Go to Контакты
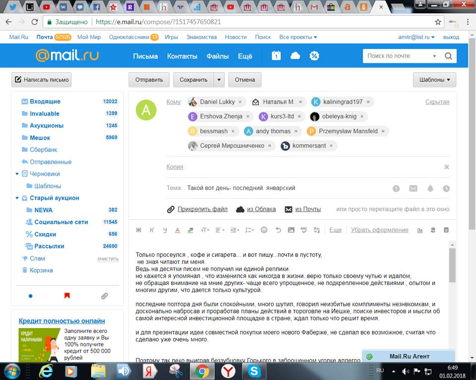 click(x=182, y=56)
